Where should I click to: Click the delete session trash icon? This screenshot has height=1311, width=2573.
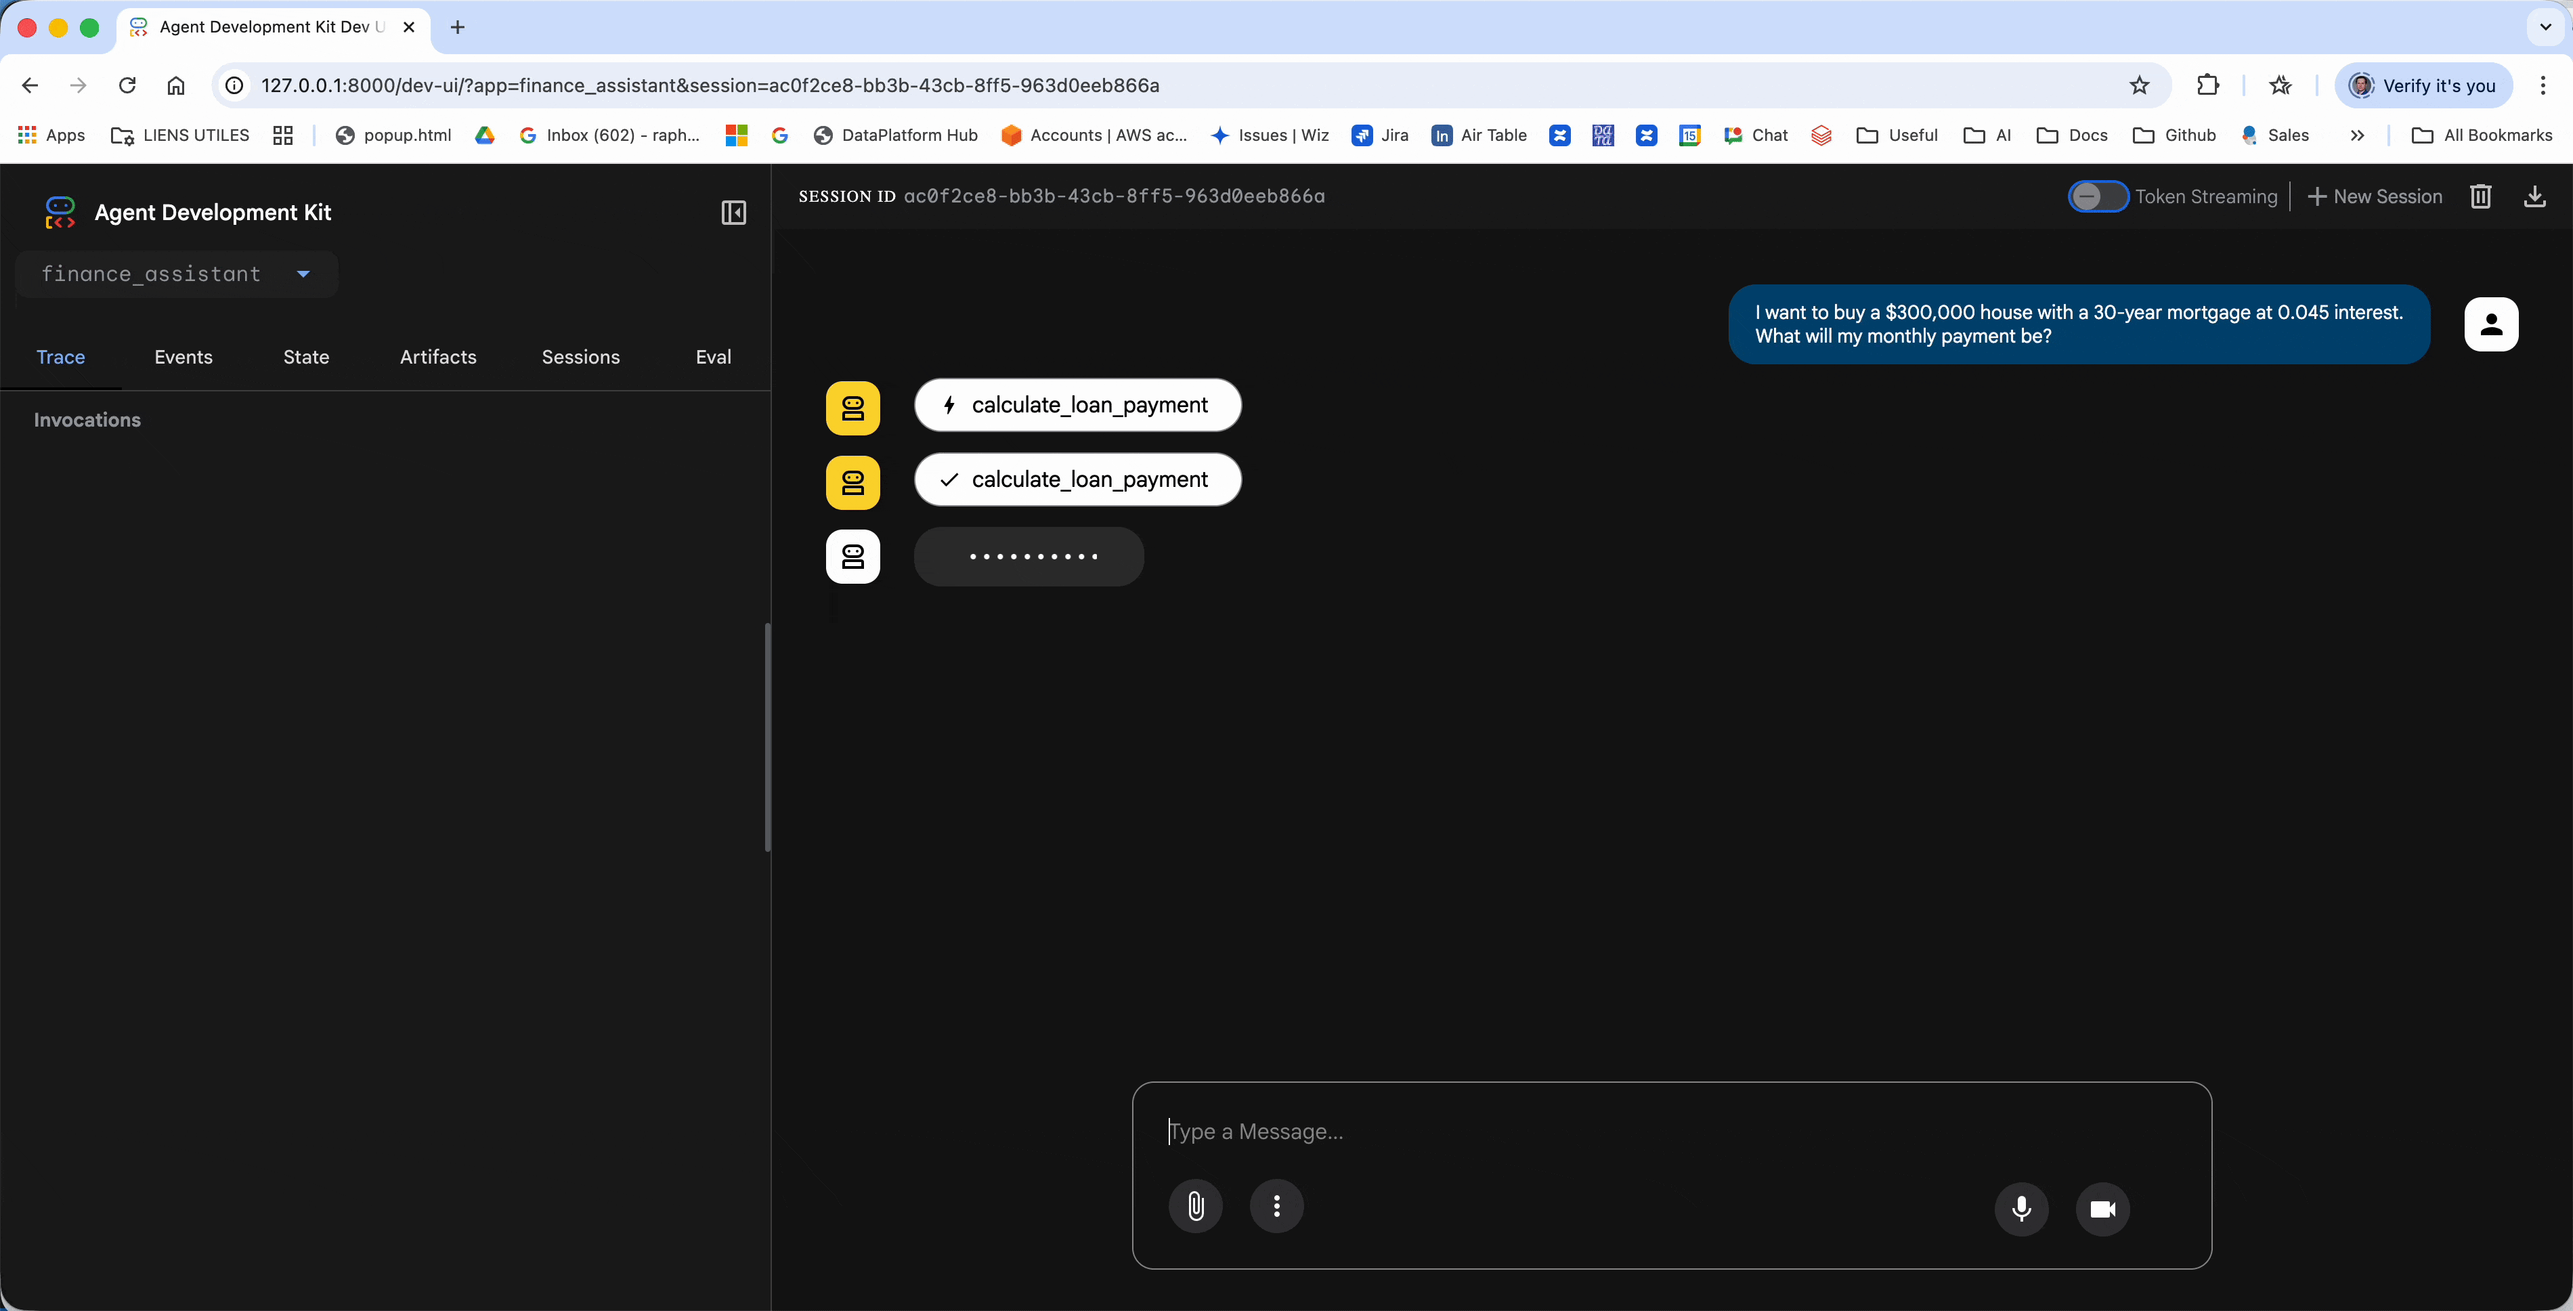tap(2480, 197)
